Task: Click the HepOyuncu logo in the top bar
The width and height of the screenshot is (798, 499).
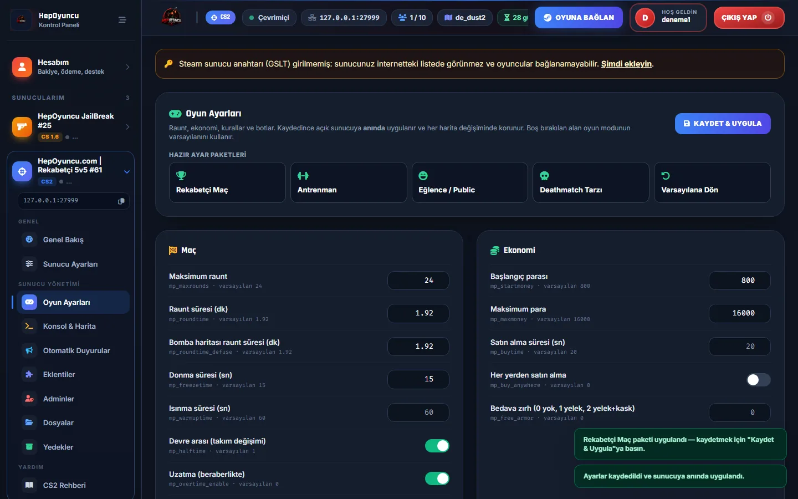Action: pyautogui.click(x=172, y=17)
